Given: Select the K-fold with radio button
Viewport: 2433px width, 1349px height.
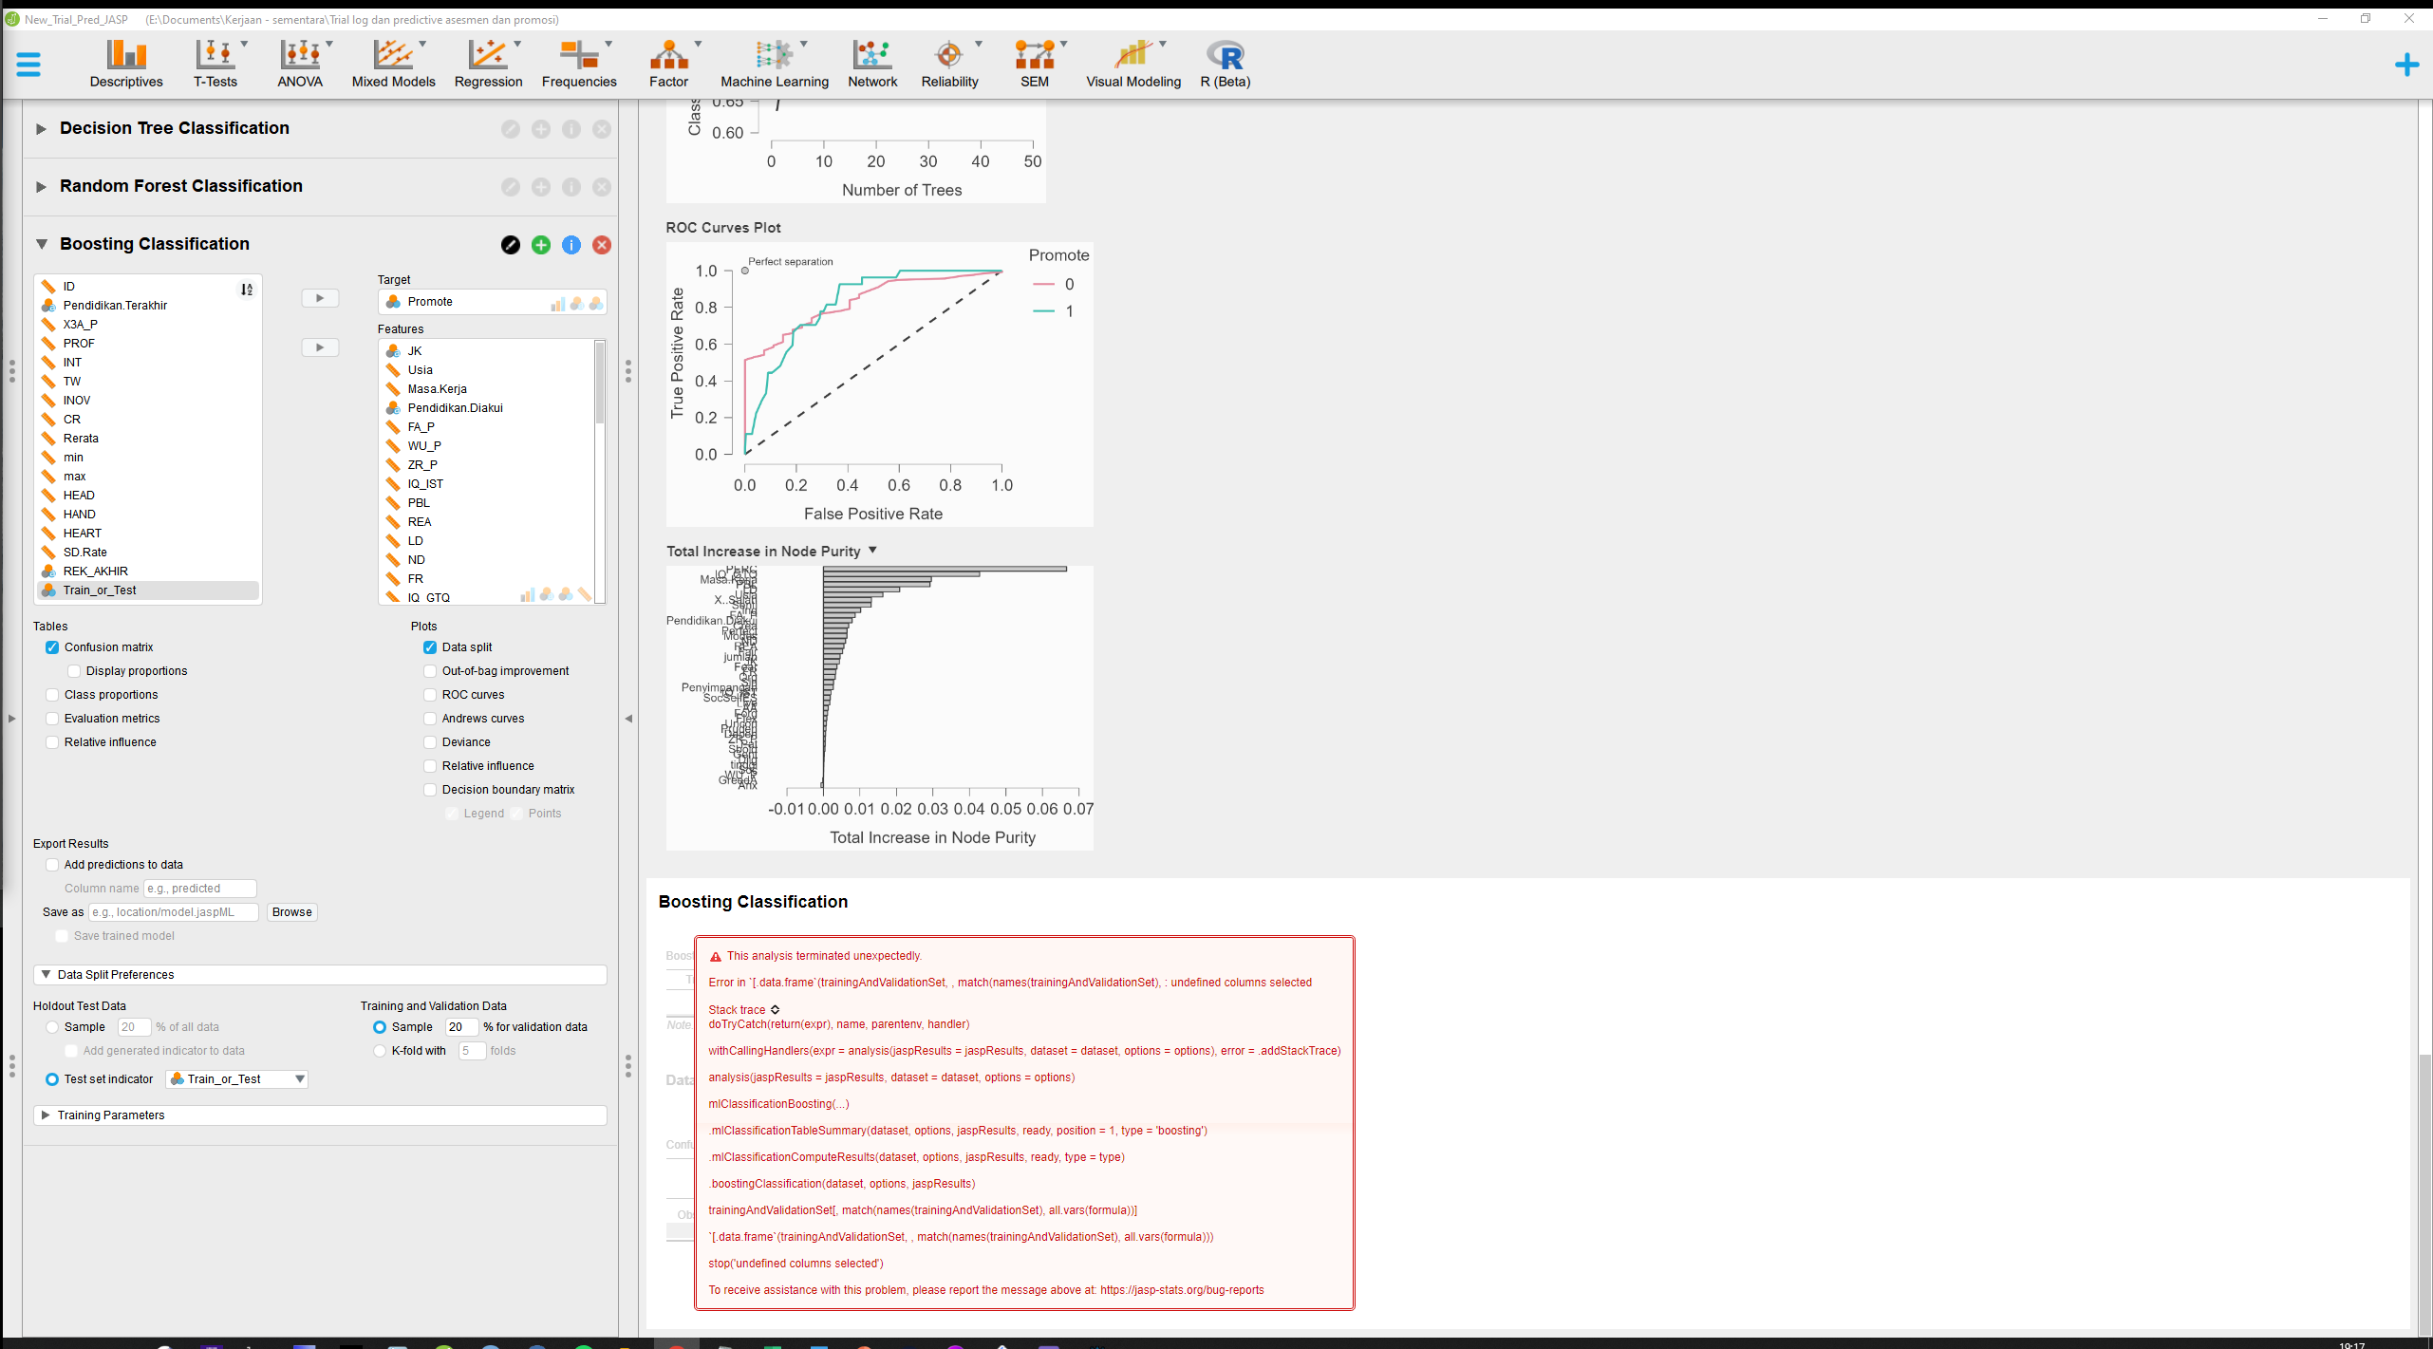Looking at the screenshot, I should [380, 1051].
